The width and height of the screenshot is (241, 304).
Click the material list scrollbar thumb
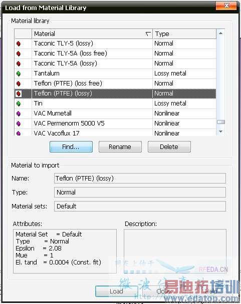(x=221, y=122)
